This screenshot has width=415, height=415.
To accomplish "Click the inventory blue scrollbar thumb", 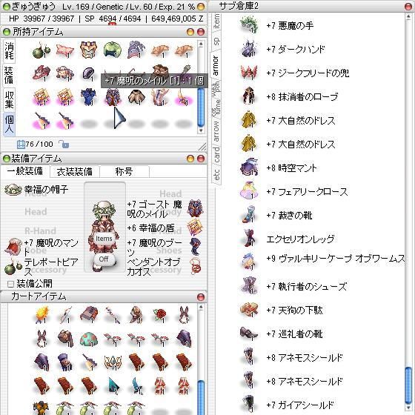I will click(201, 107).
